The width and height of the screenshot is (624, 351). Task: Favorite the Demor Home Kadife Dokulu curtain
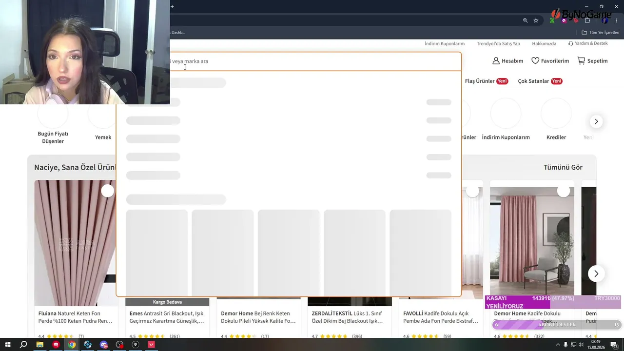[564, 191]
